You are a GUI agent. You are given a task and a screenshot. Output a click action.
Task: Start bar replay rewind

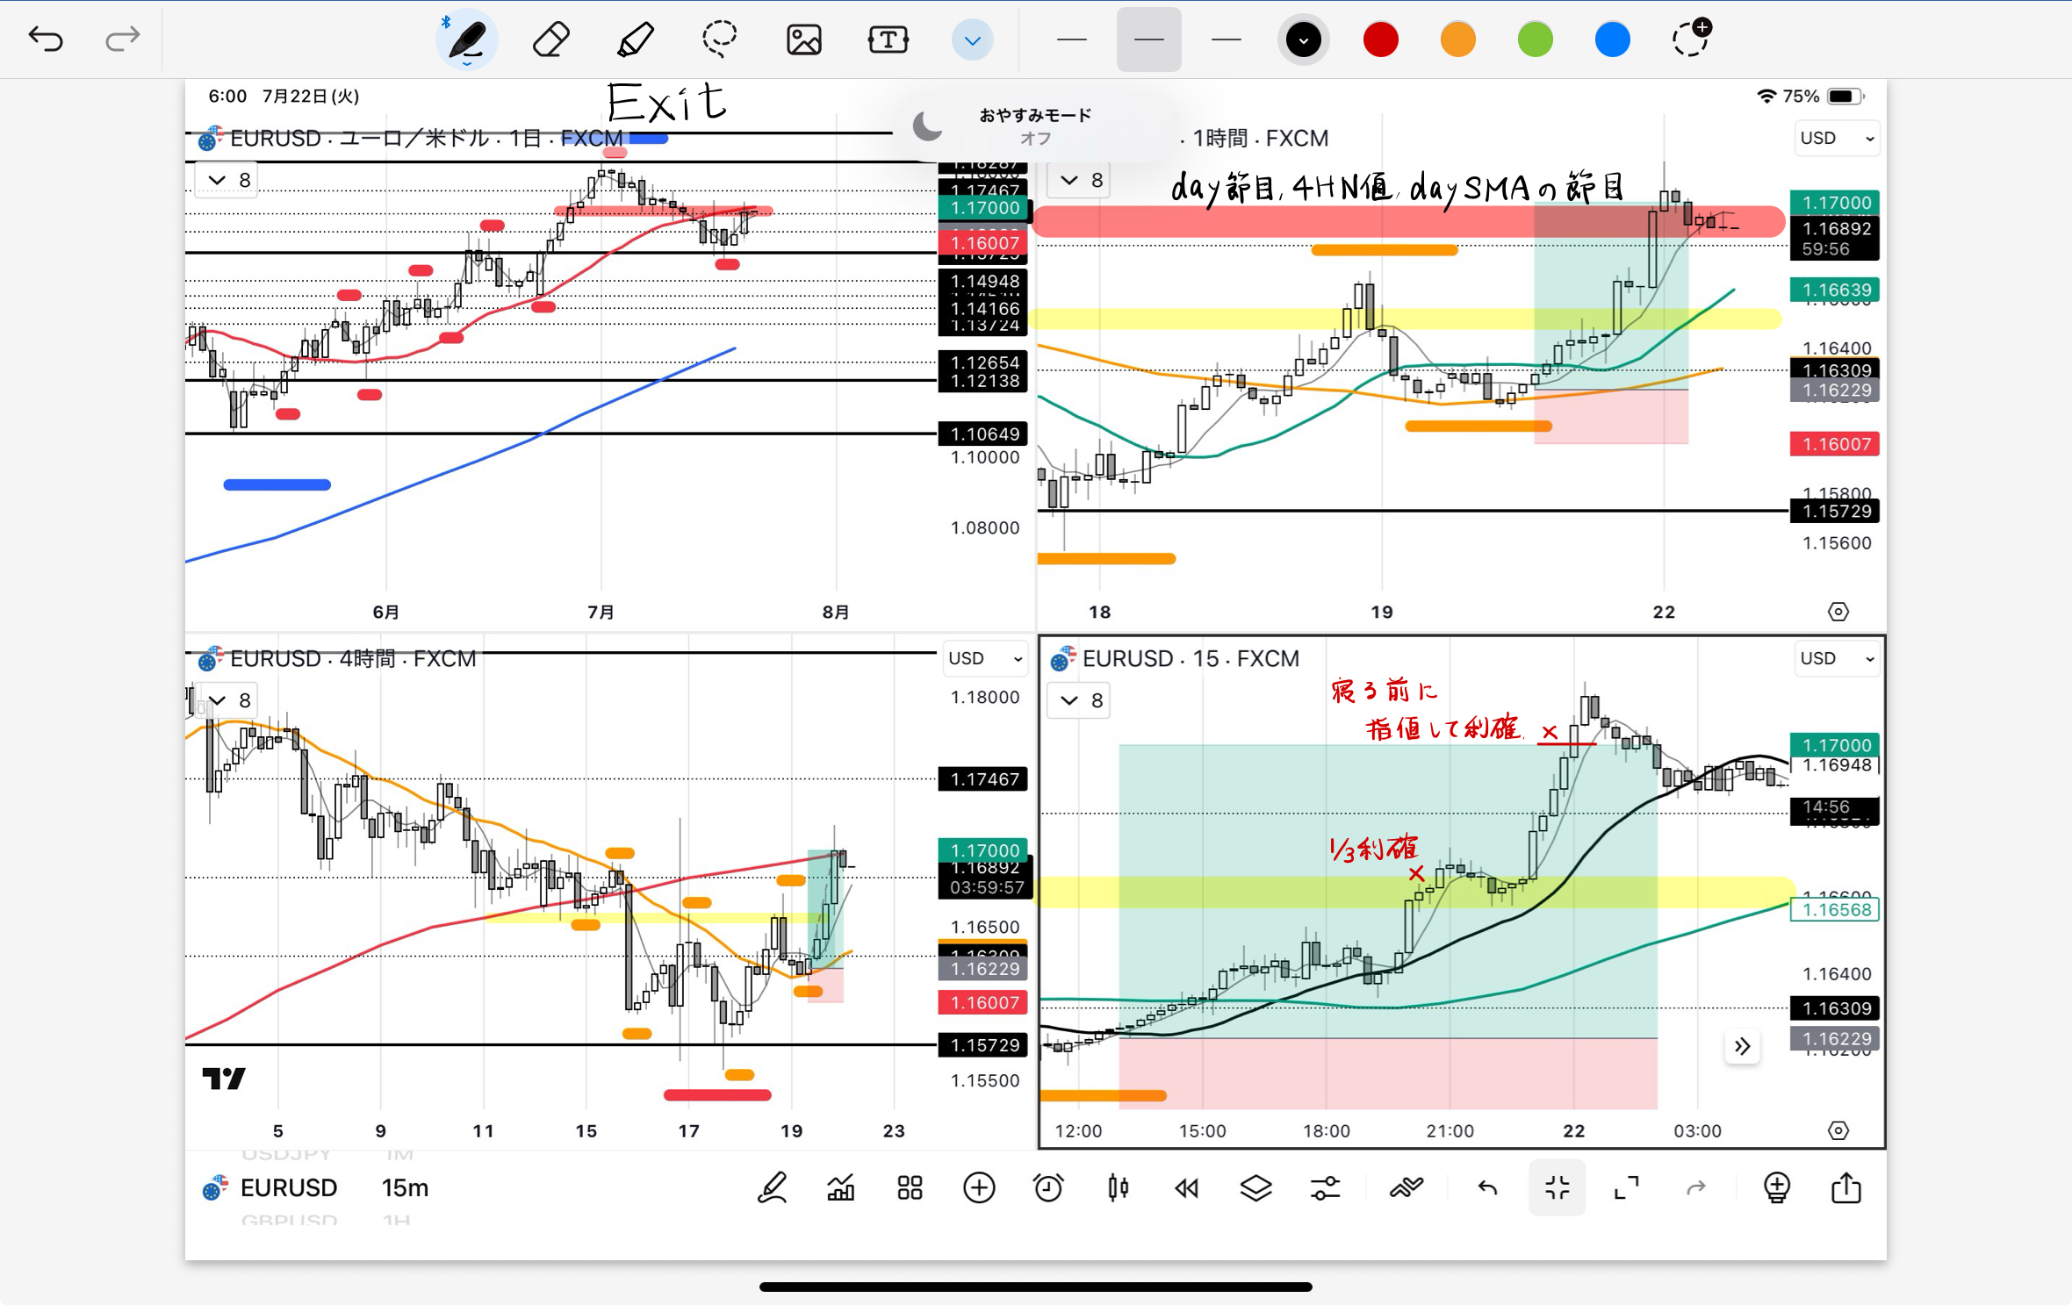[1187, 1187]
